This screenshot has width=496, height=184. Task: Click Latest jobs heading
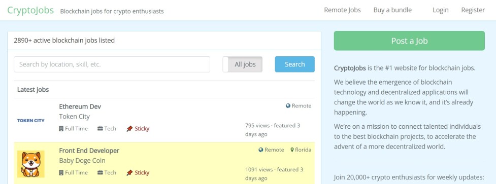click(33, 90)
